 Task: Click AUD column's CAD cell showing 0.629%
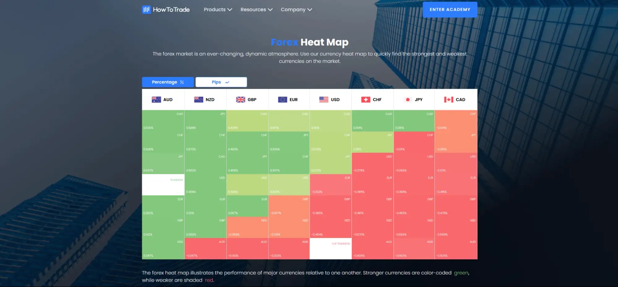[163, 121]
